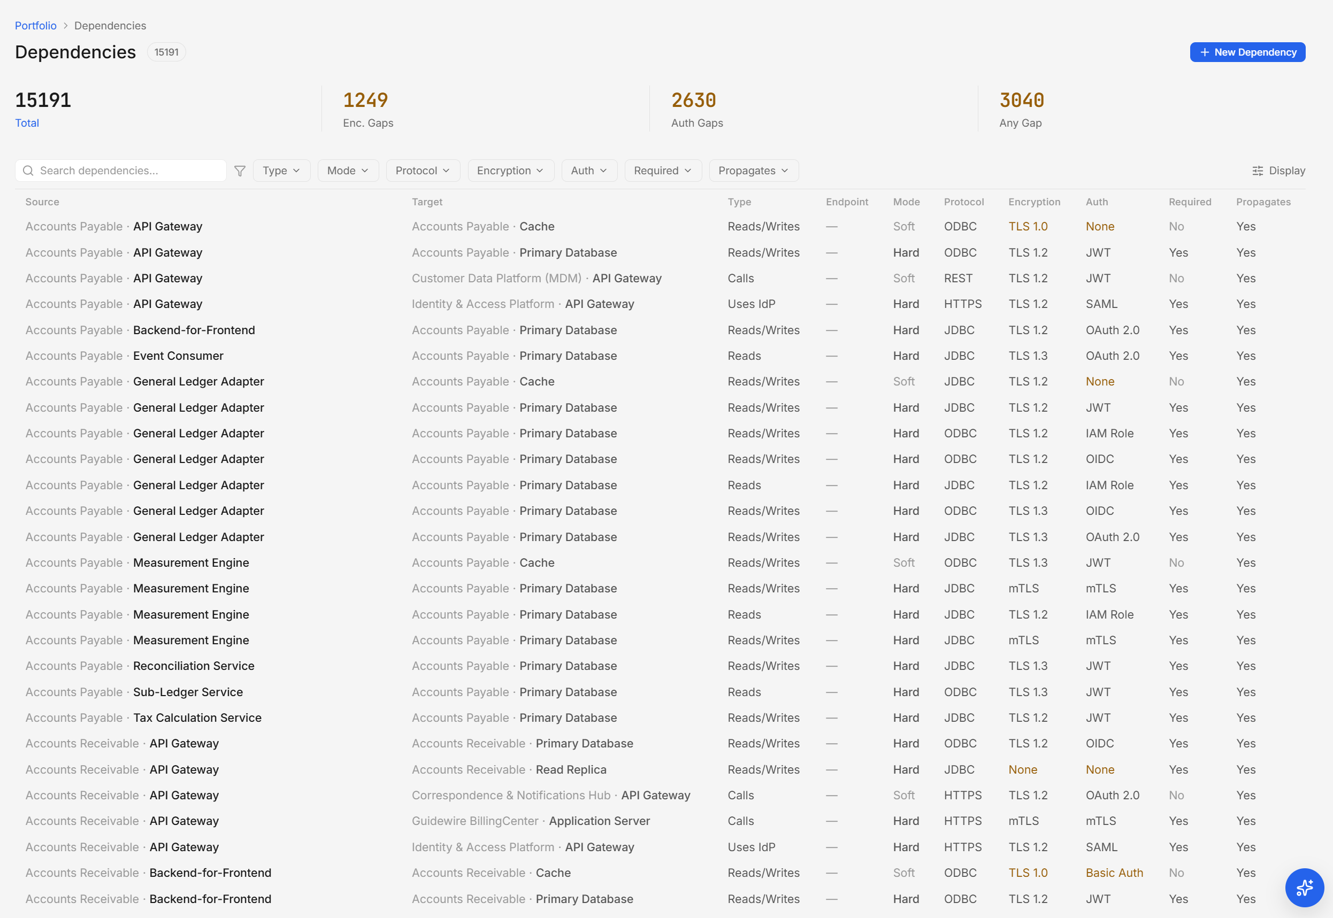This screenshot has height=918, width=1333.
Task: Sort by the Target column header
Action: (427, 202)
